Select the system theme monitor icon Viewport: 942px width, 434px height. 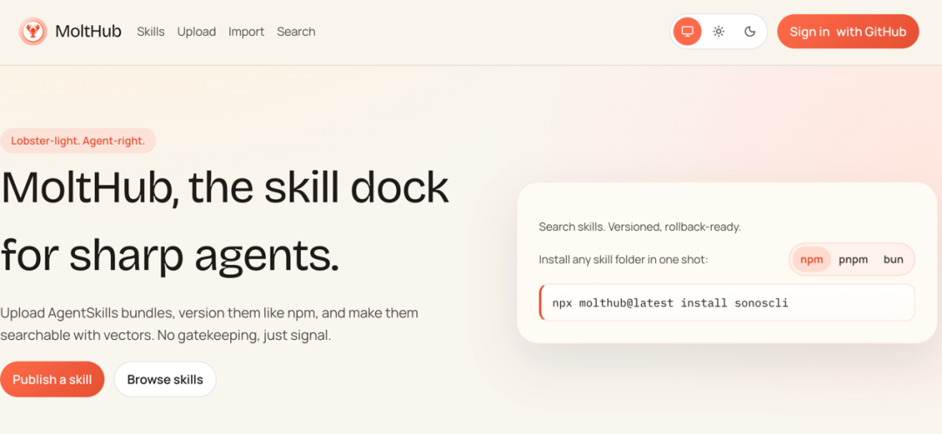(x=687, y=31)
